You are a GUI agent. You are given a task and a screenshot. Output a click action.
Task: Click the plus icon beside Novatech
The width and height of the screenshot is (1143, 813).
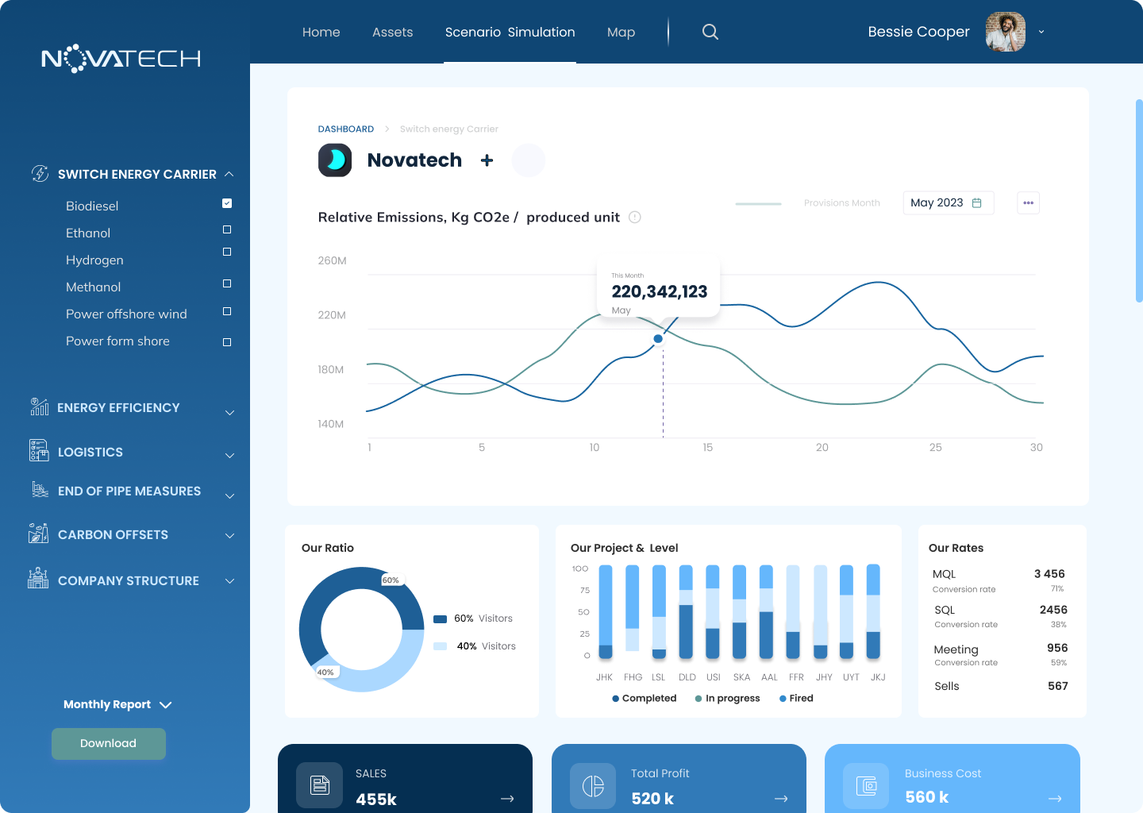[487, 160]
